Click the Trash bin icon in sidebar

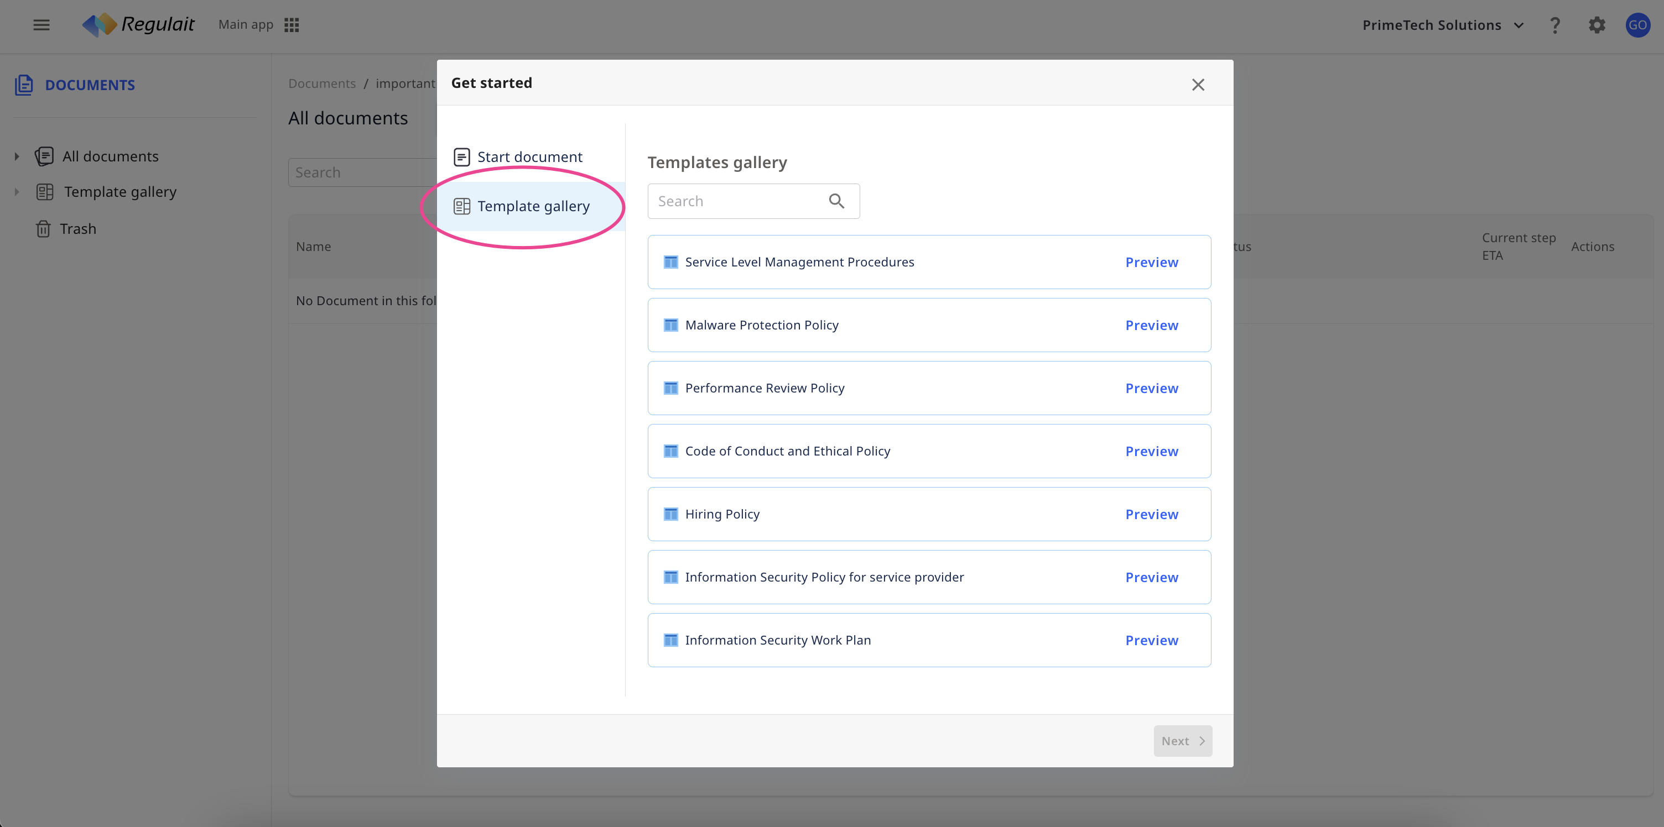click(x=43, y=229)
